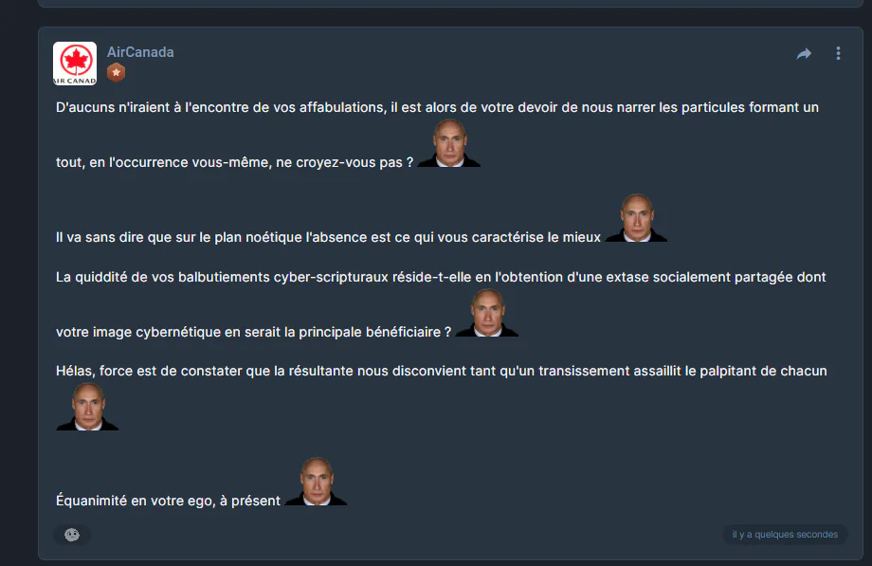
Task: Open the emoji reaction button on the post
Action: pyautogui.click(x=72, y=535)
